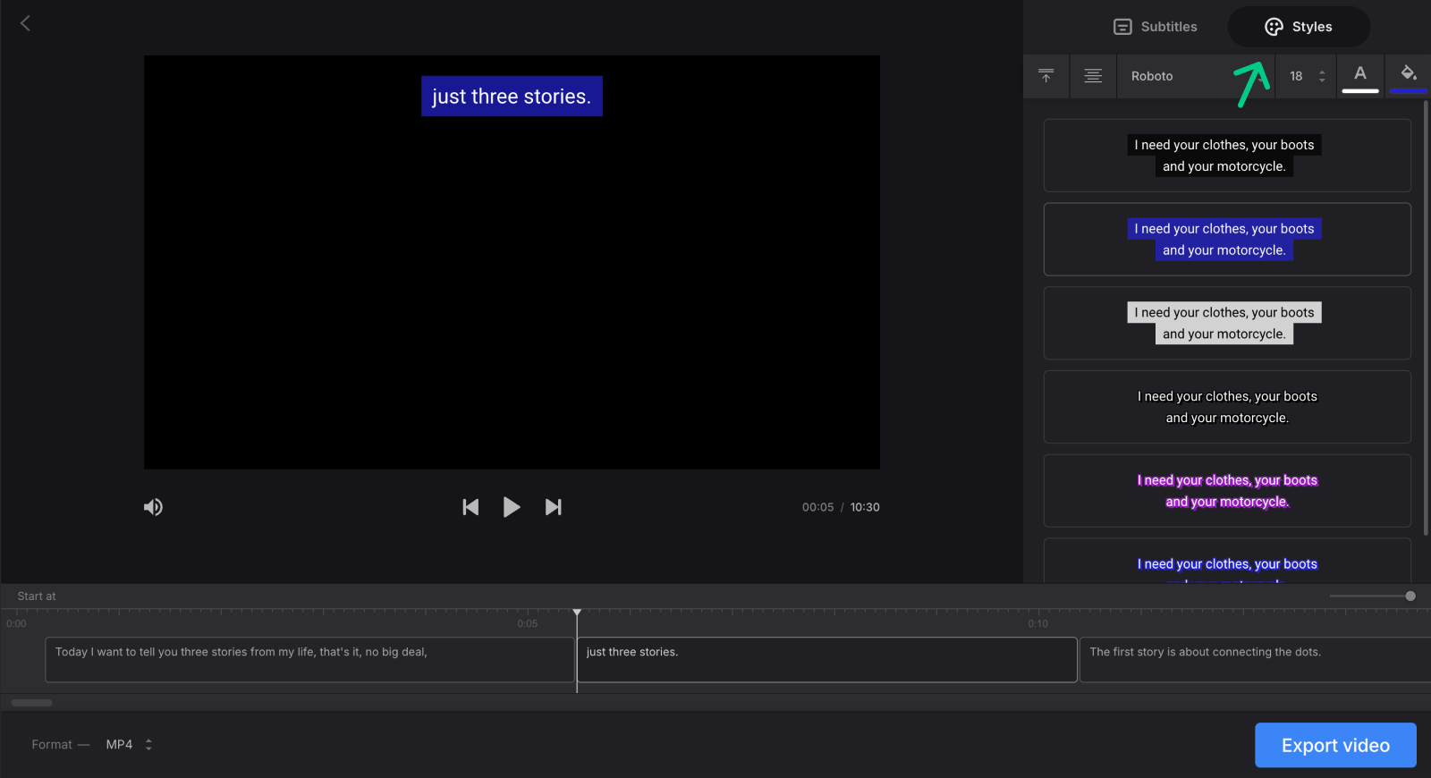Image resolution: width=1431 pixels, height=778 pixels.
Task: Set subtitle position to top alignment
Action: pos(1046,76)
